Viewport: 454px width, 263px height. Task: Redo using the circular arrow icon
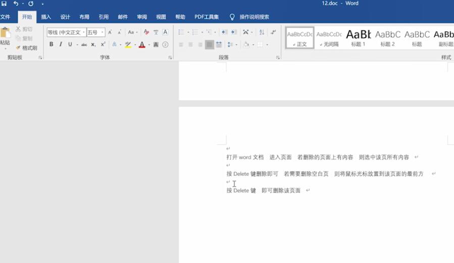31,4
